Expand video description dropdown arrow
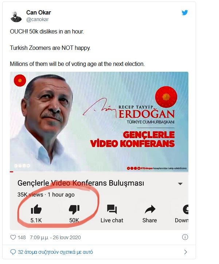219x264 pixels. click(180, 184)
